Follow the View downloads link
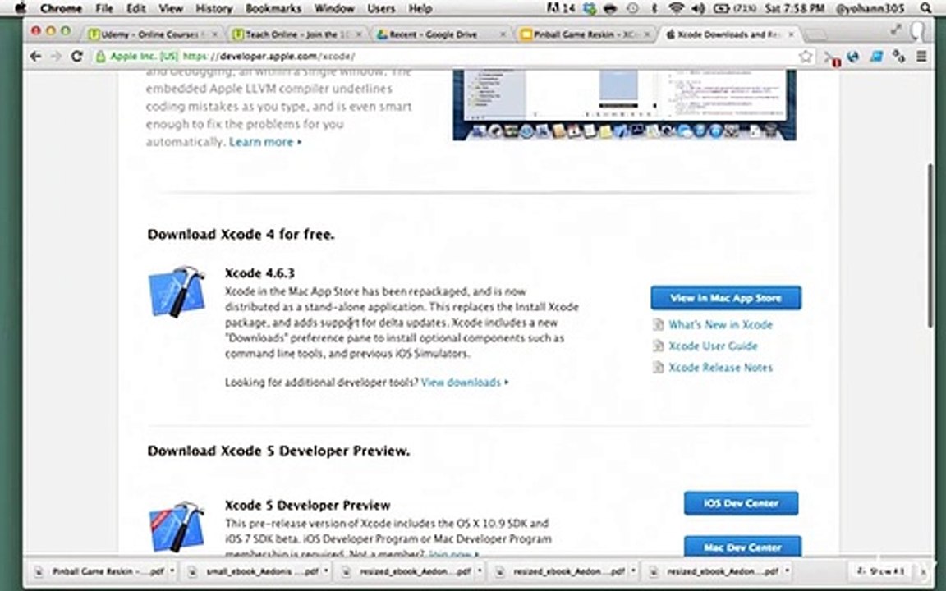 tap(461, 383)
